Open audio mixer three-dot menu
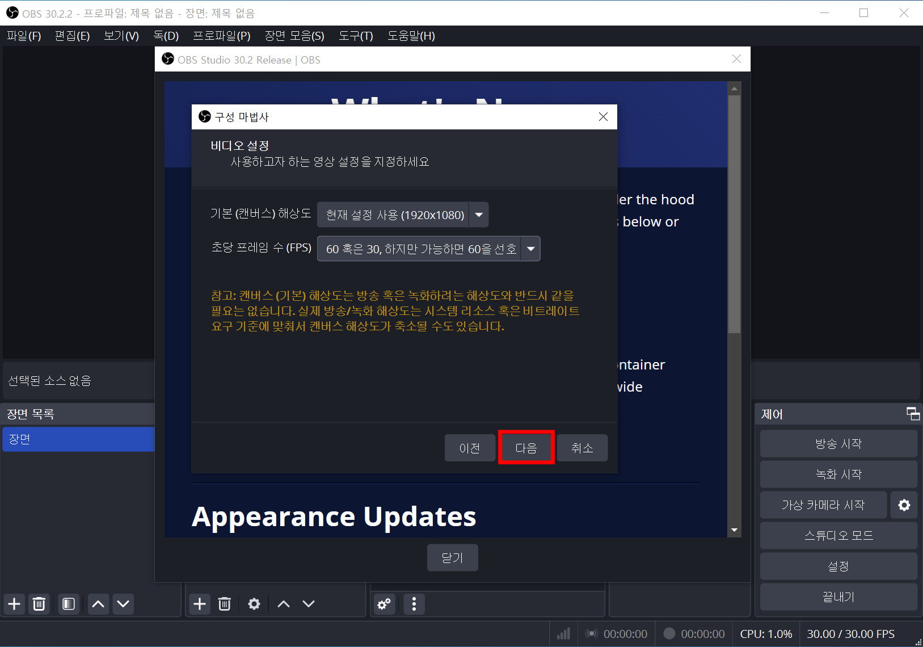The image size is (923, 647). (x=414, y=604)
